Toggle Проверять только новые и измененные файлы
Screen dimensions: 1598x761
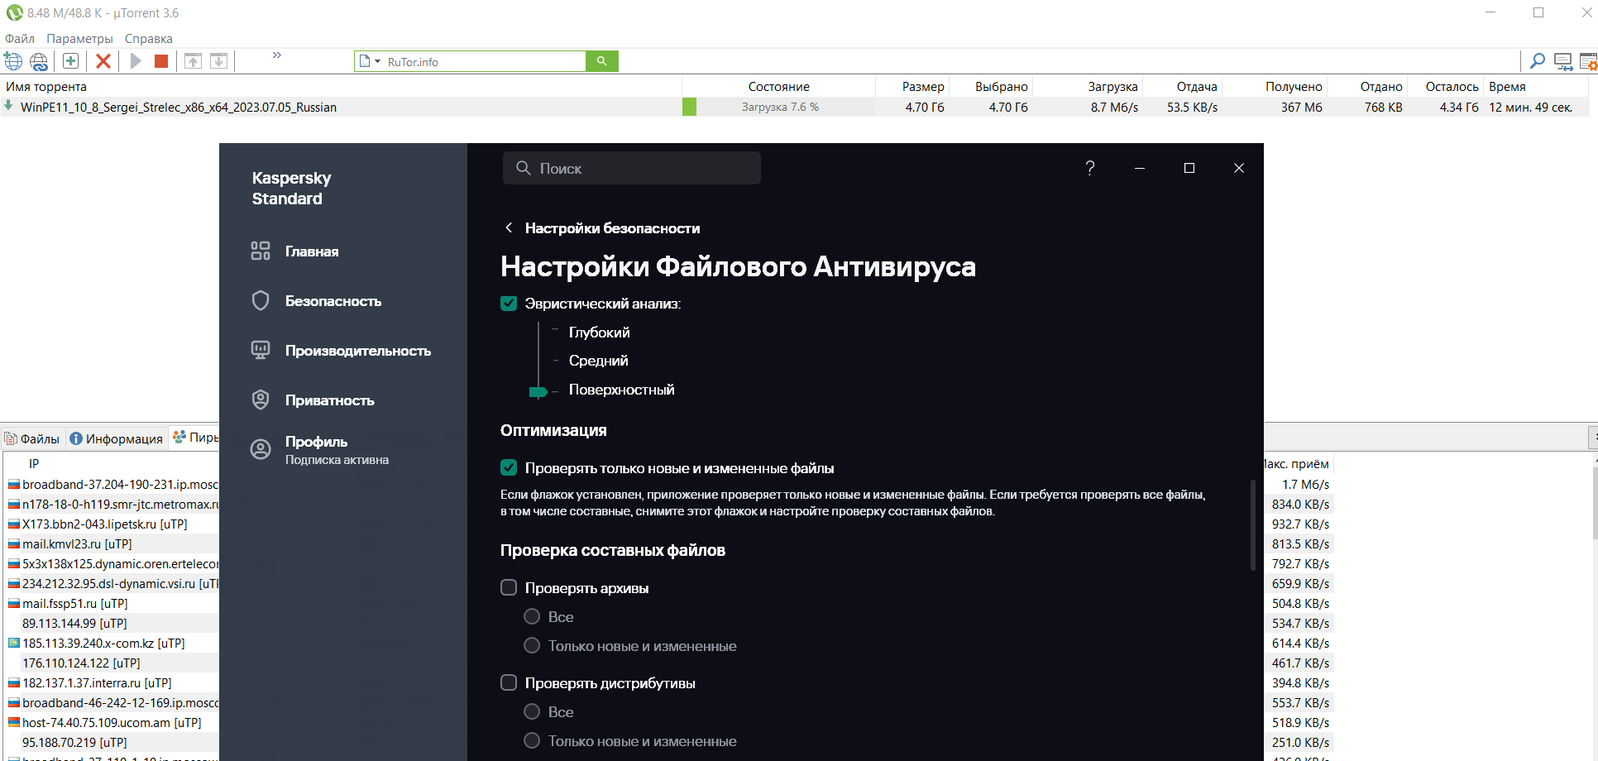509,468
